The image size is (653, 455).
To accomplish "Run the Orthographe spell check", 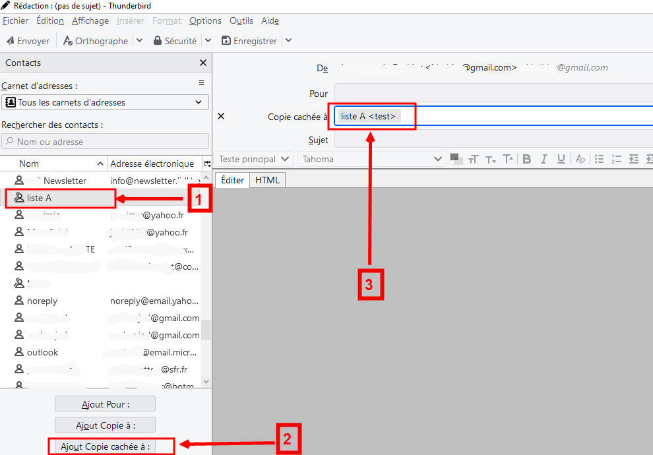I will [x=96, y=41].
